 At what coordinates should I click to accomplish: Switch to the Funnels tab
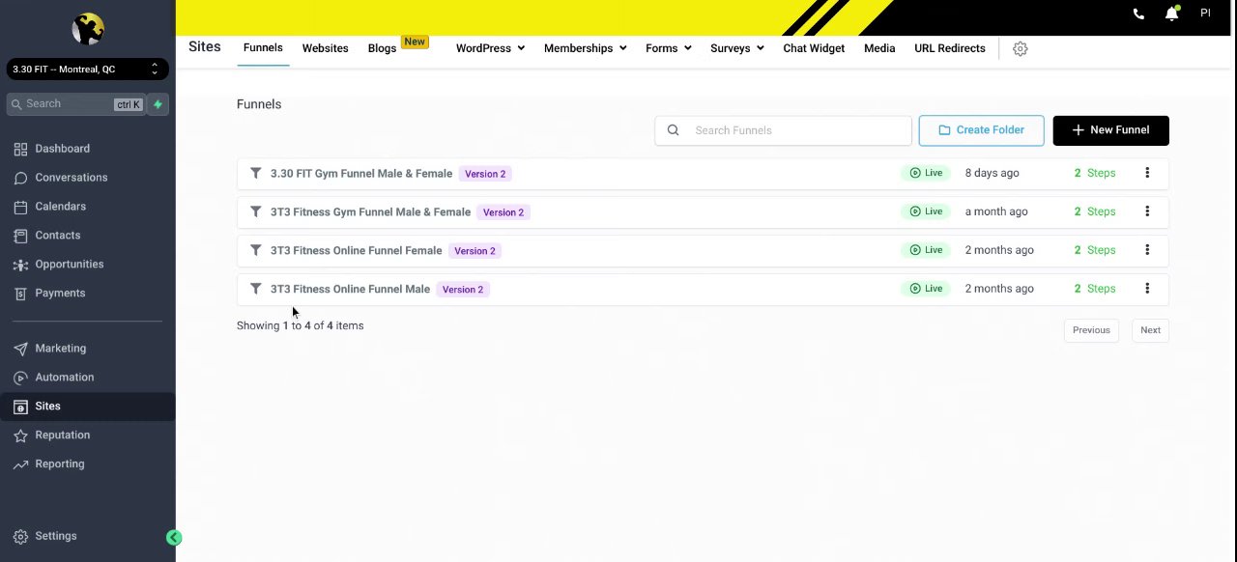coord(263,48)
